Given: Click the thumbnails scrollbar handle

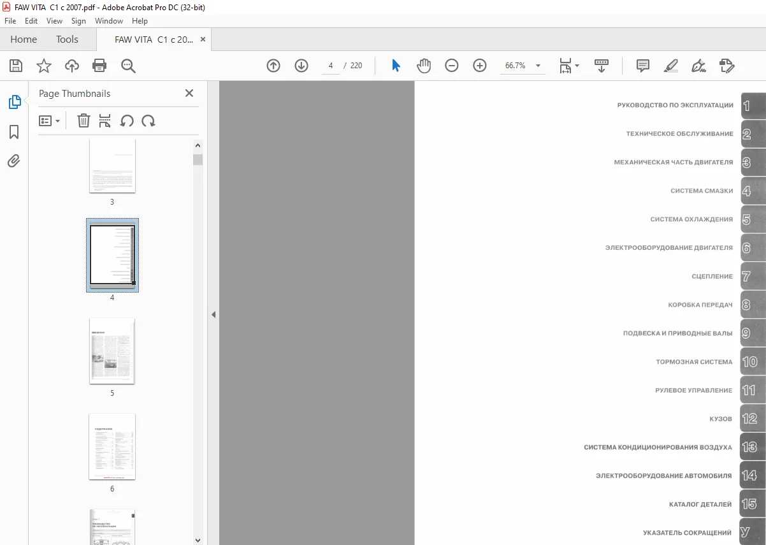Looking at the screenshot, I should point(198,159).
